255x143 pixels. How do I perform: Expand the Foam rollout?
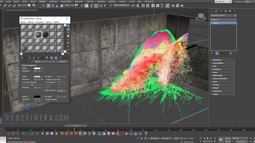click(223, 72)
